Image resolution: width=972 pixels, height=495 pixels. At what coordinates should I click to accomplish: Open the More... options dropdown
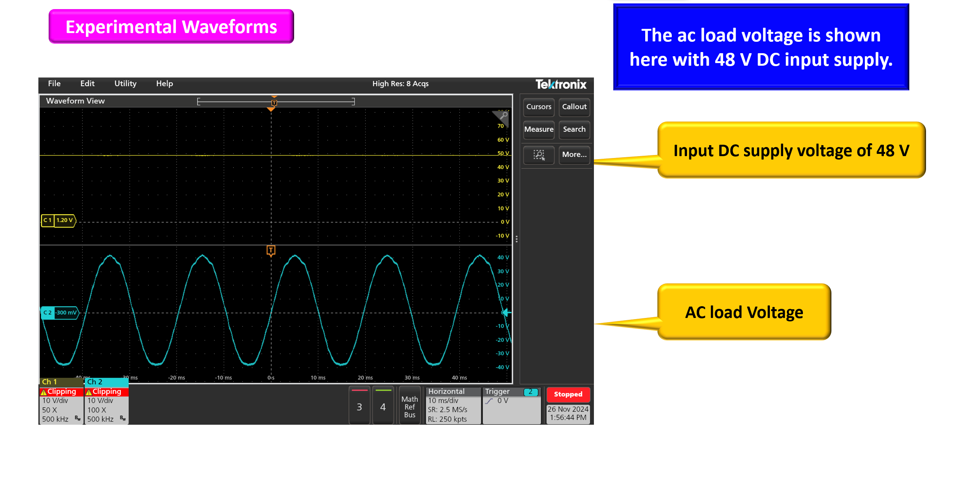[574, 155]
